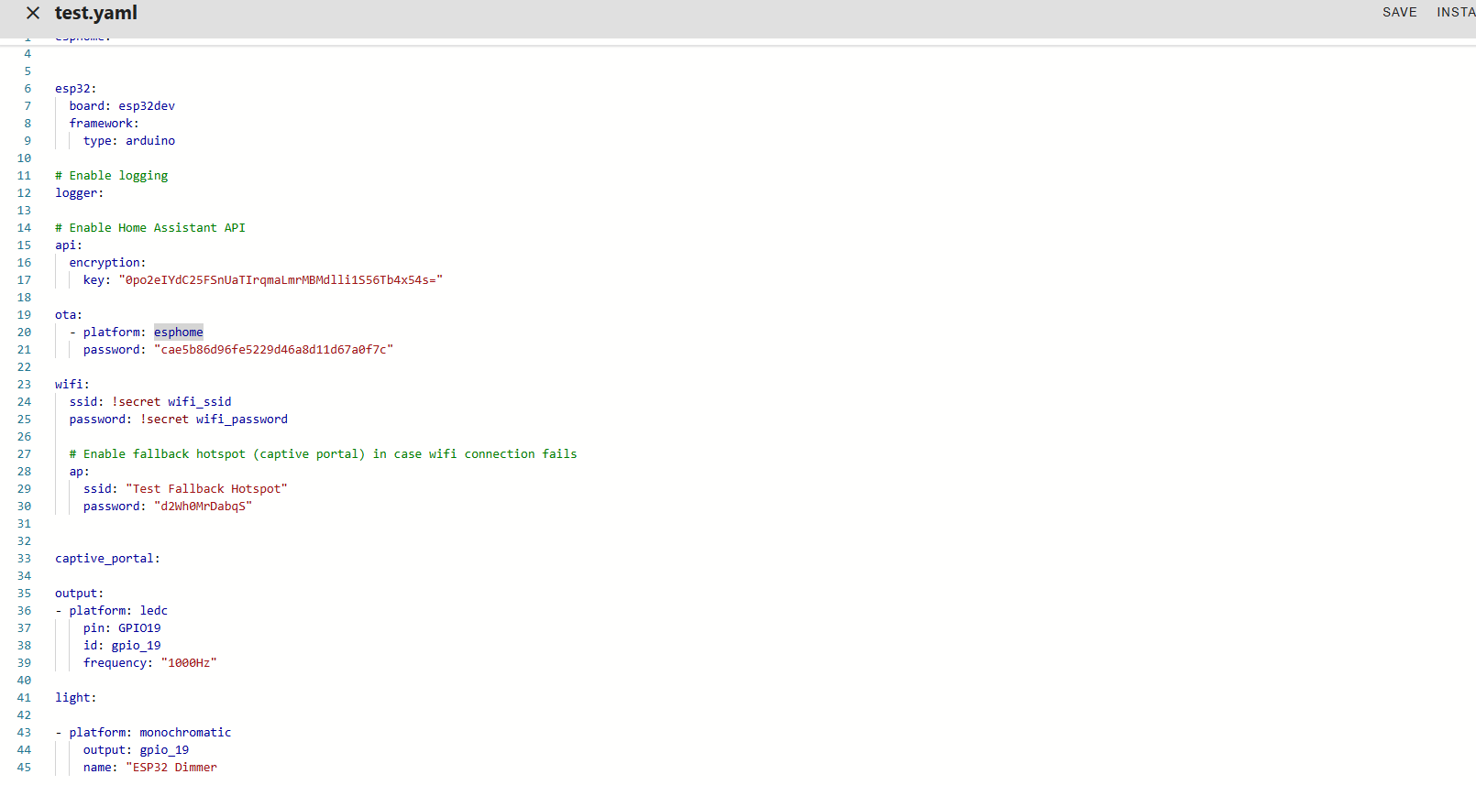Click the 'ap:' line

tap(80, 472)
